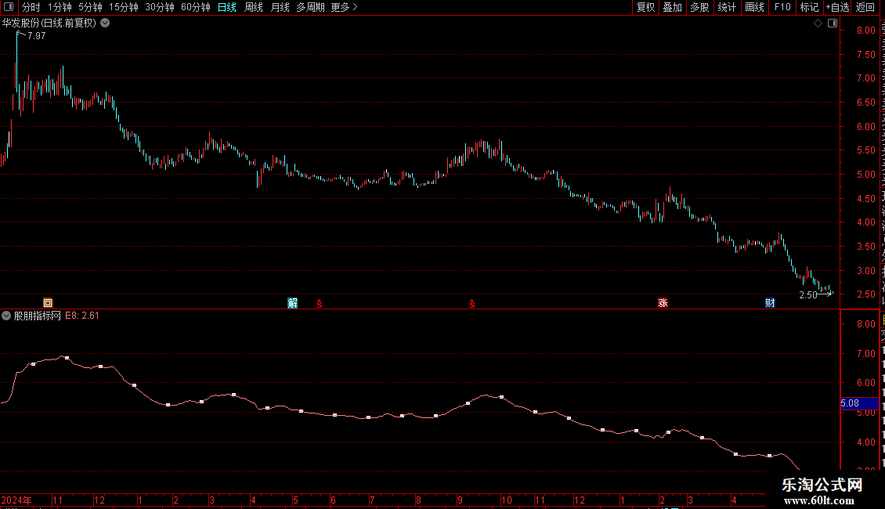Open F10 company info
The height and width of the screenshot is (509, 885).
point(782,7)
